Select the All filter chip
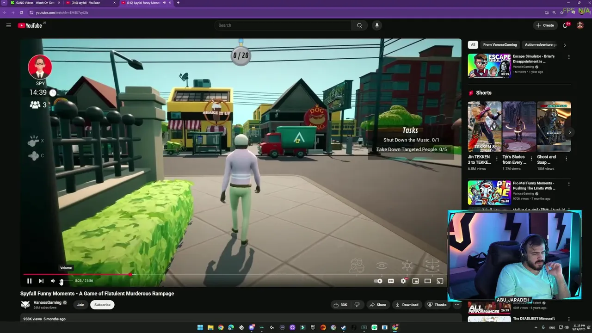 coord(473,45)
